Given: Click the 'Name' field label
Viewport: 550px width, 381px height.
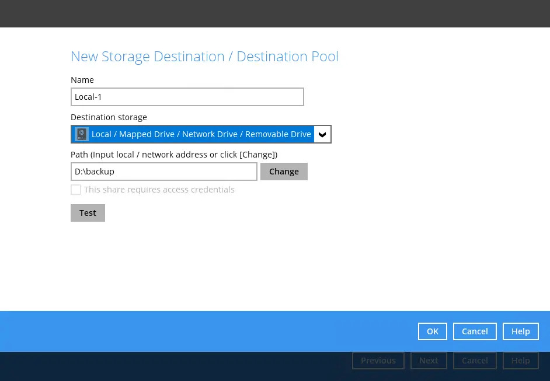Looking at the screenshot, I should point(82,80).
